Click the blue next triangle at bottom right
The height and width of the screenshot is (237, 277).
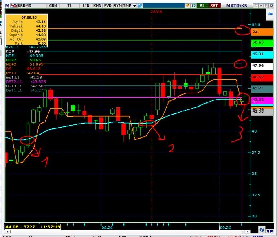(272, 231)
